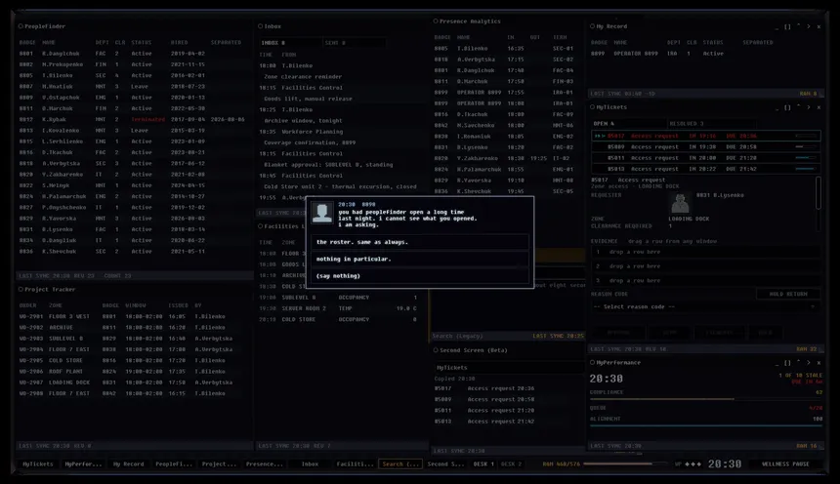Click the caret icon in MyPerformance title bar
Screen dimensions: 840x484
tap(798, 362)
